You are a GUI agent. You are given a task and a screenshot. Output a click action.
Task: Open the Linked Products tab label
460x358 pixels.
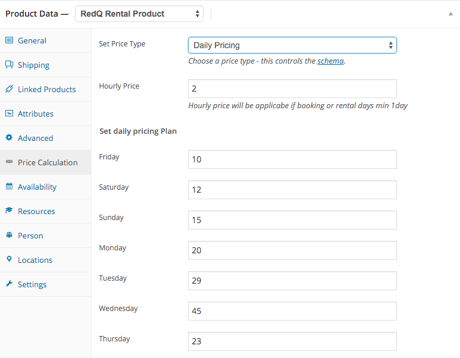click(46, 89)
